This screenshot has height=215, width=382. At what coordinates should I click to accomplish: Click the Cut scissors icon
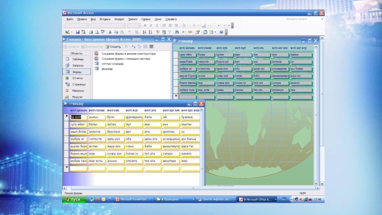[110, 32]
